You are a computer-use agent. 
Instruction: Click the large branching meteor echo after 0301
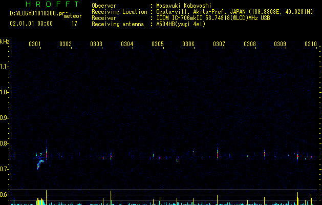coord(40,160)
